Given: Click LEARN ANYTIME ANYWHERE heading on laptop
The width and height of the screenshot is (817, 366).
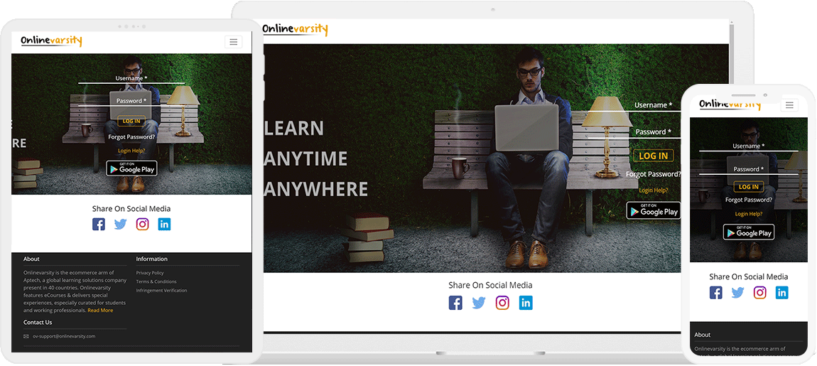Looking at the screenshot, I should click(315, 158).
